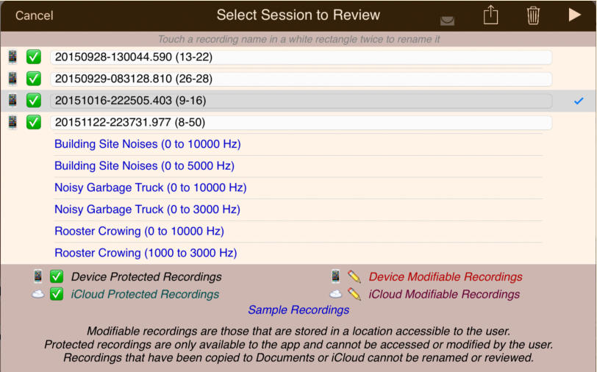The width and height of the screenshot is (597, 372).
Task: Select Rooster Crowing (1000 to 3000 Hz) sample
Action: (x=146, y=253)
